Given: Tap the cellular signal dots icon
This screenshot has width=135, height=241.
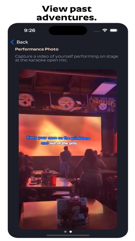Looking at the screenshot, I should pos(97,31).
